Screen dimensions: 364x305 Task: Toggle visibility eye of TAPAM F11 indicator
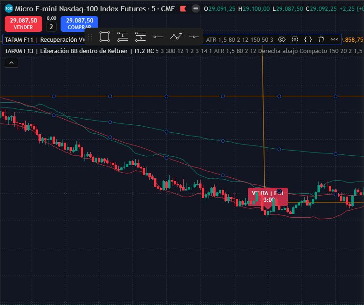[x=282, y=40]
